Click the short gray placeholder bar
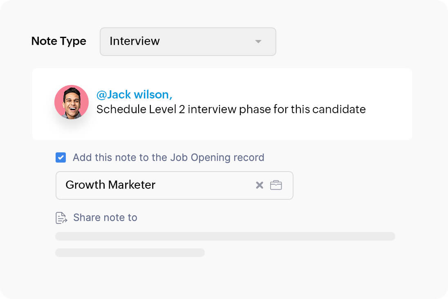 [130, 252]
